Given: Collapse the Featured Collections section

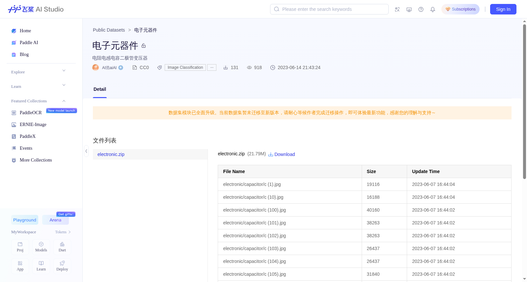Looking at the screenshot, I should click(64, 101).
